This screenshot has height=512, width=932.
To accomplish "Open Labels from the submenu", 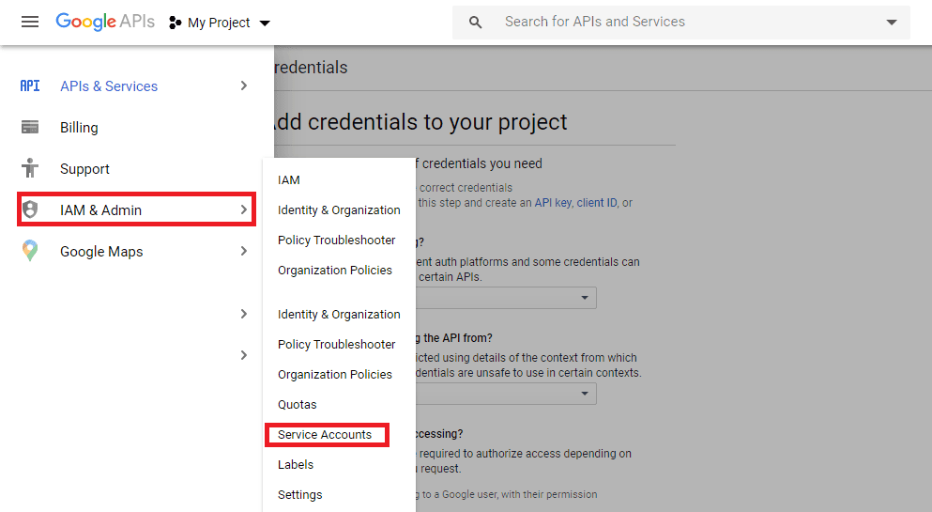I will (296, 464).
